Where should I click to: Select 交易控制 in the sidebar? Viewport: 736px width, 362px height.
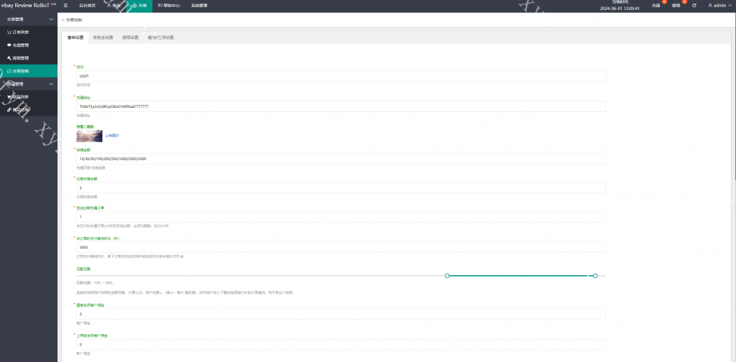coord(29,71)
